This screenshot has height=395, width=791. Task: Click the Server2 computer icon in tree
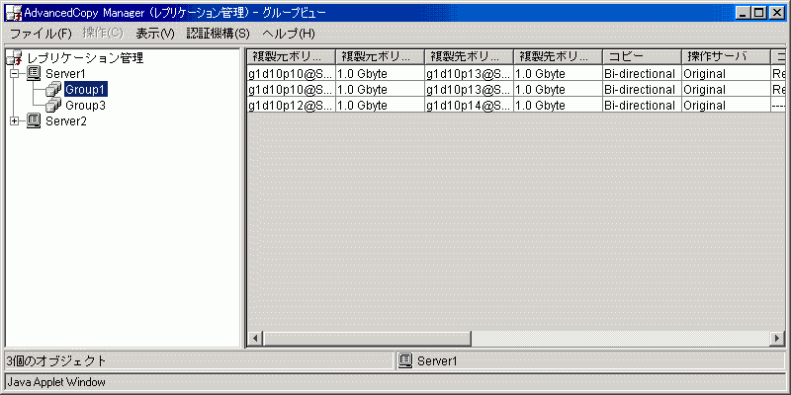tap(34, 121)
